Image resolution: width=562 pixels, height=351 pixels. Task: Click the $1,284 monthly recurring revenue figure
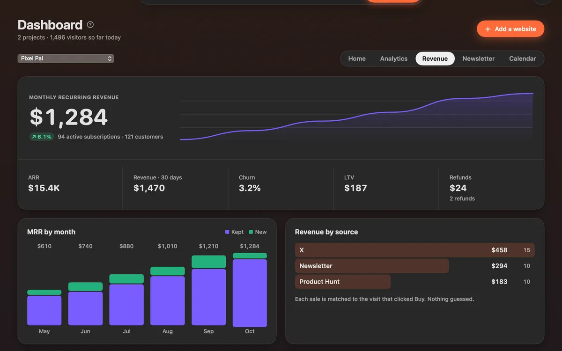[69, 117]
